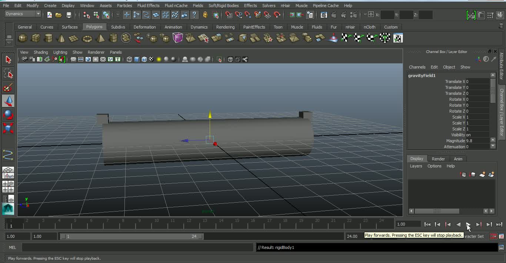This screenshot has height=263, width=506.
Task: Click the new scene icon
Action: pyautogui.click(x=50, y=15)
